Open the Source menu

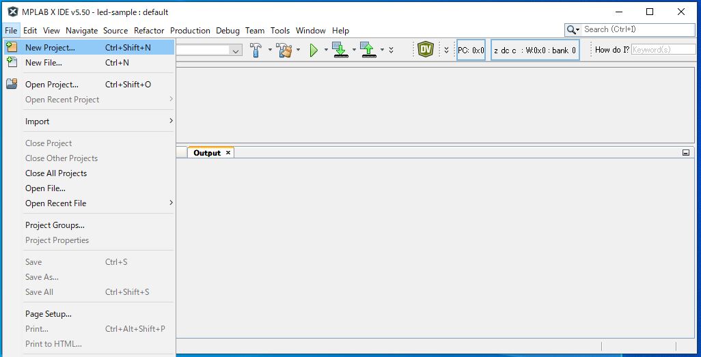[x=115, y=31]
